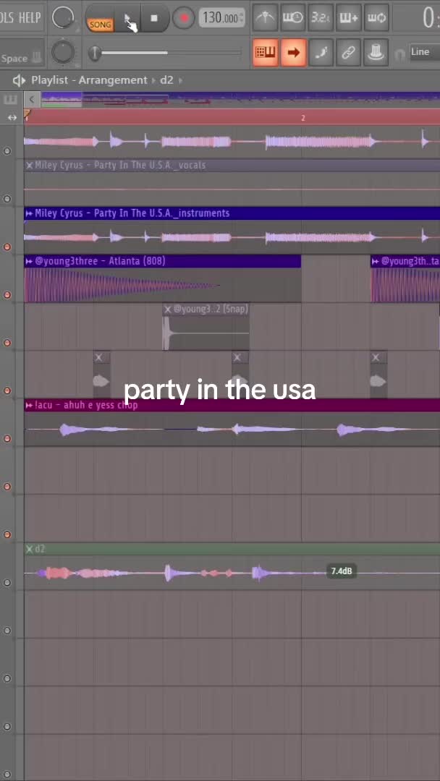Toggle SONG mode button
This screenshot has width=440, height=781.
(x=100, y=23)
